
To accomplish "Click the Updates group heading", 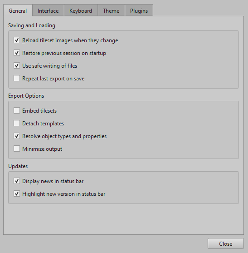I will tap(18, 166).
